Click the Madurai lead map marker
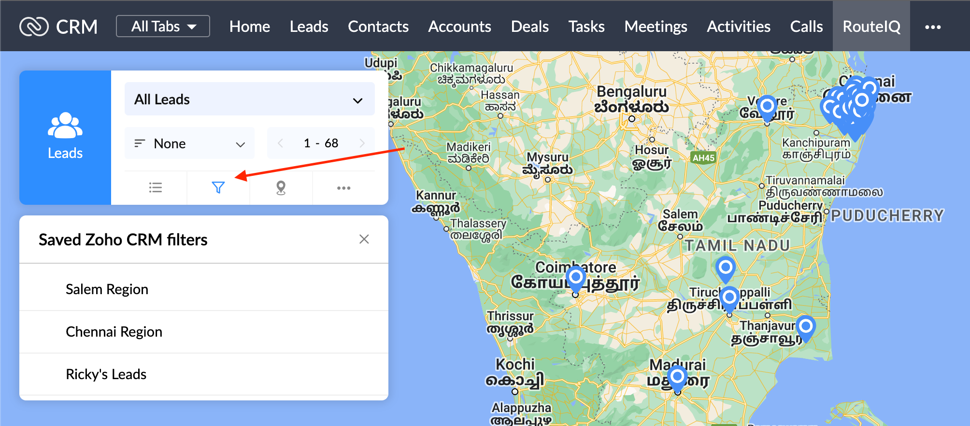 click(677, 379)
